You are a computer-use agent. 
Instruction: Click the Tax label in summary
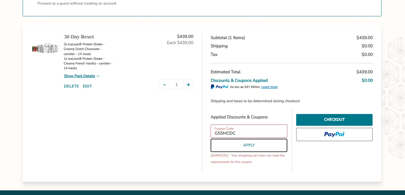point(214,55)
